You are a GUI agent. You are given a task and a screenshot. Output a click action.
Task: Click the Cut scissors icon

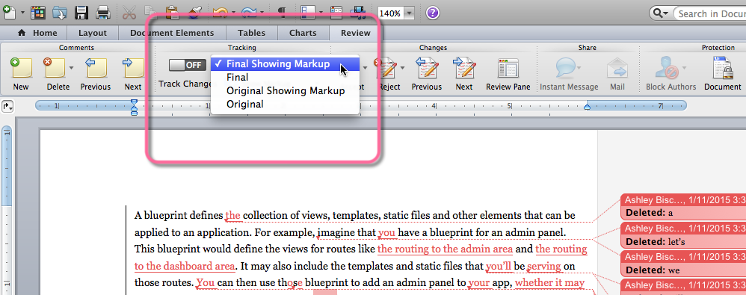point(129,13)
